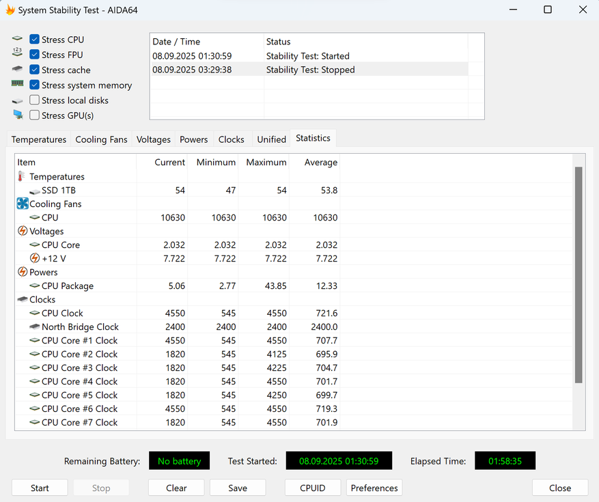Switch to the Temperatures tab
This screenshot has width=599, height=502.
coord(39,139)
